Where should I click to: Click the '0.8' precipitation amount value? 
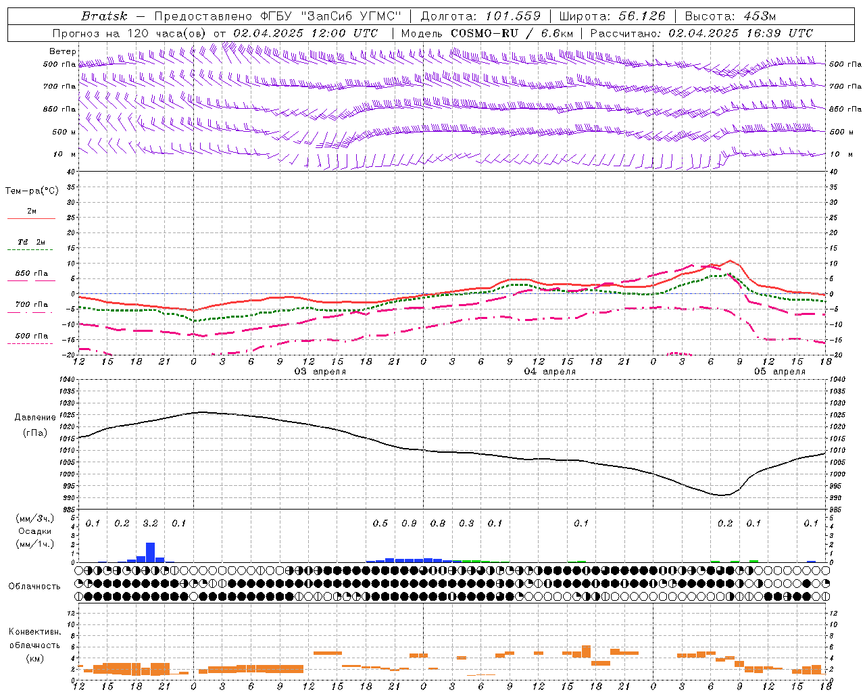coord(438,524)
